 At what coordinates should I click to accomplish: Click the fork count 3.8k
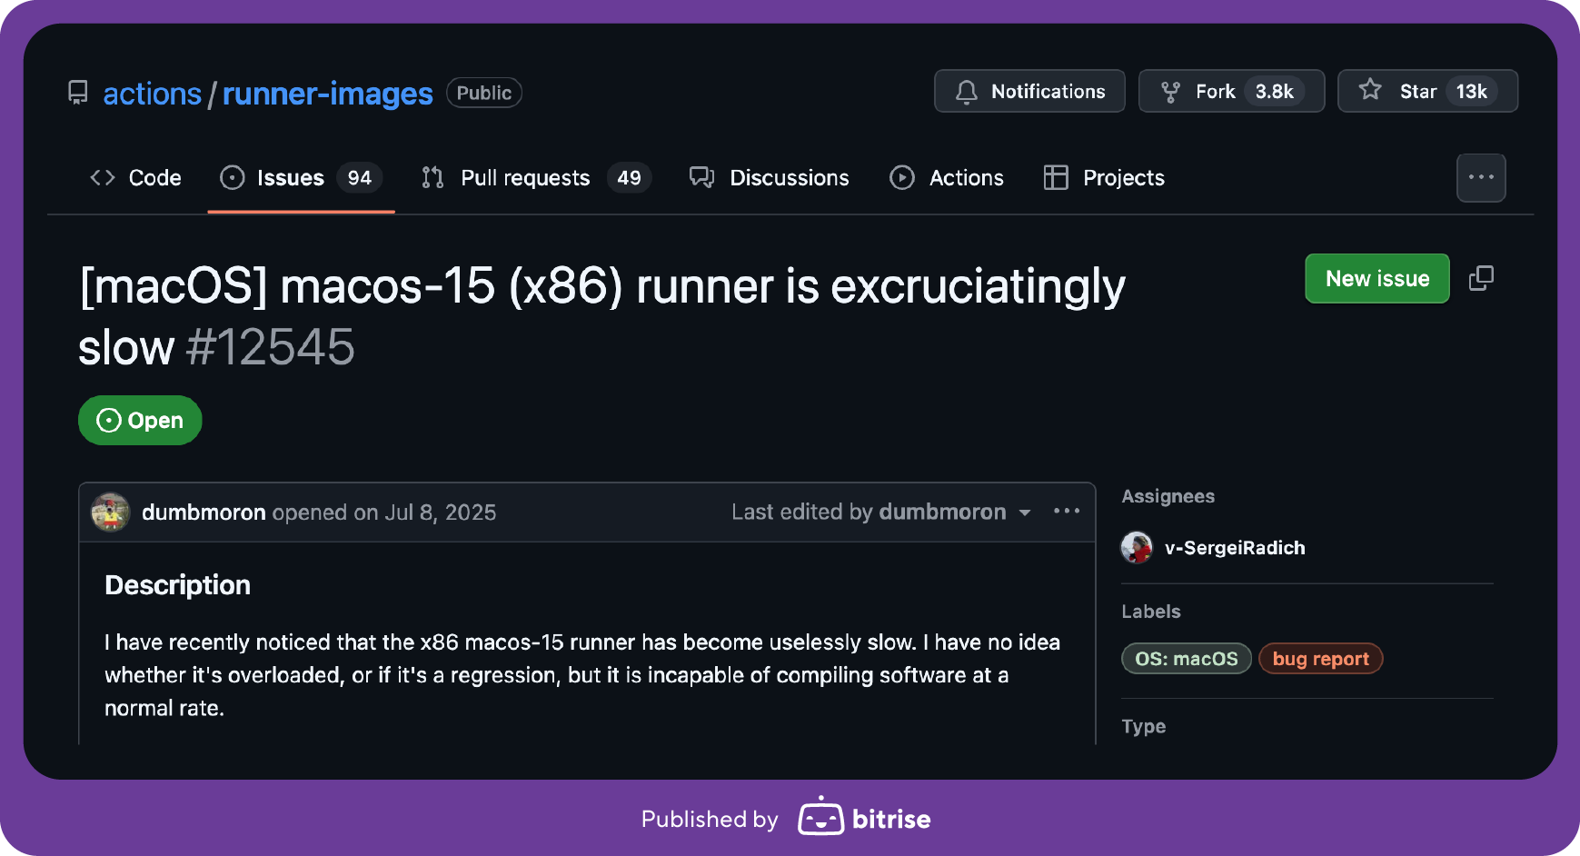(1275, 92)
